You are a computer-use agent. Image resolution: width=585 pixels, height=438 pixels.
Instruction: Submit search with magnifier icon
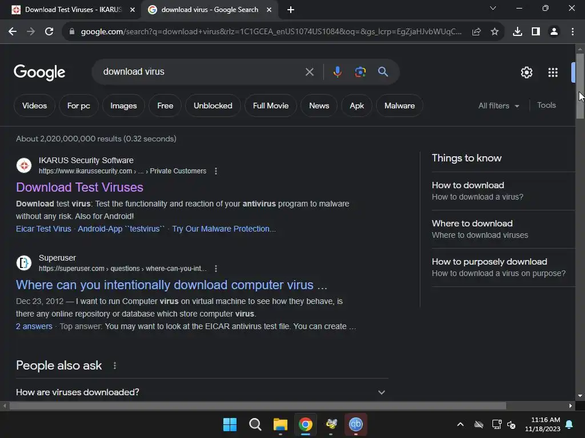coord(383,72)
